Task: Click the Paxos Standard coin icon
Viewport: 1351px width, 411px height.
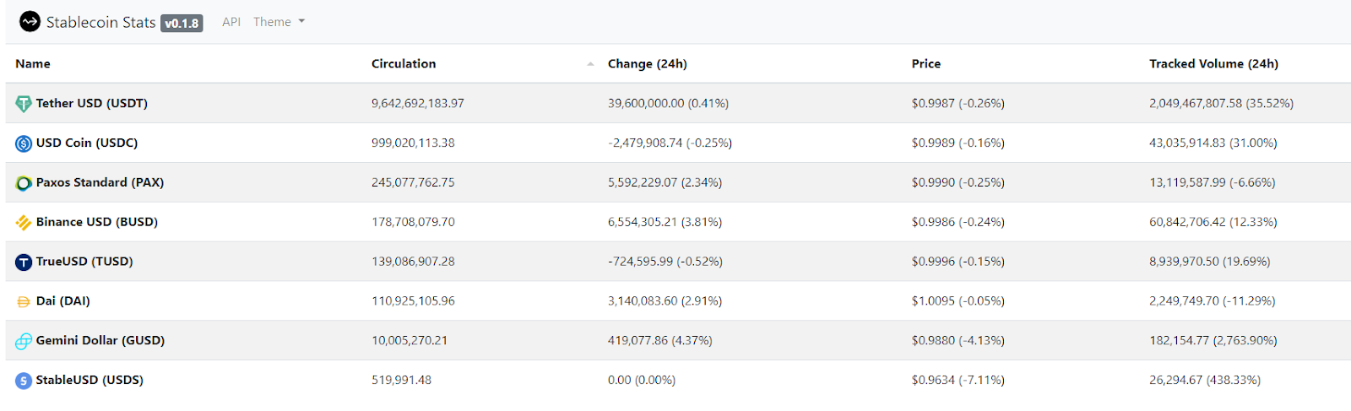Action: 24,183
